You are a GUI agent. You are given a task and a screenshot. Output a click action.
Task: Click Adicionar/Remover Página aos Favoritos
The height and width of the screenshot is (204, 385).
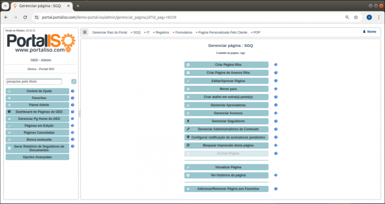(227, 189)
